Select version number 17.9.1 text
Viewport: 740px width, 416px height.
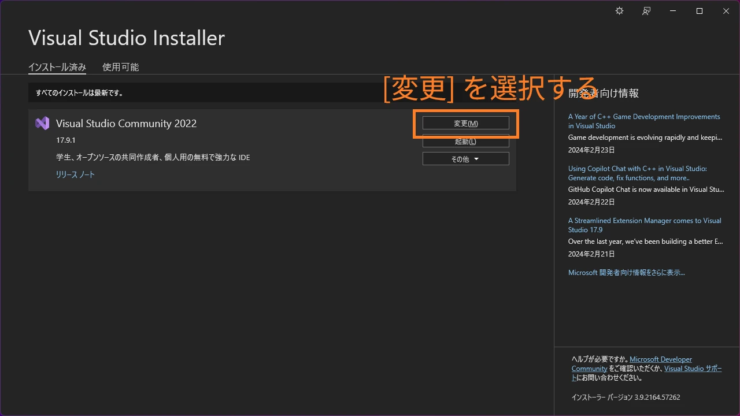tap(66, 140)
